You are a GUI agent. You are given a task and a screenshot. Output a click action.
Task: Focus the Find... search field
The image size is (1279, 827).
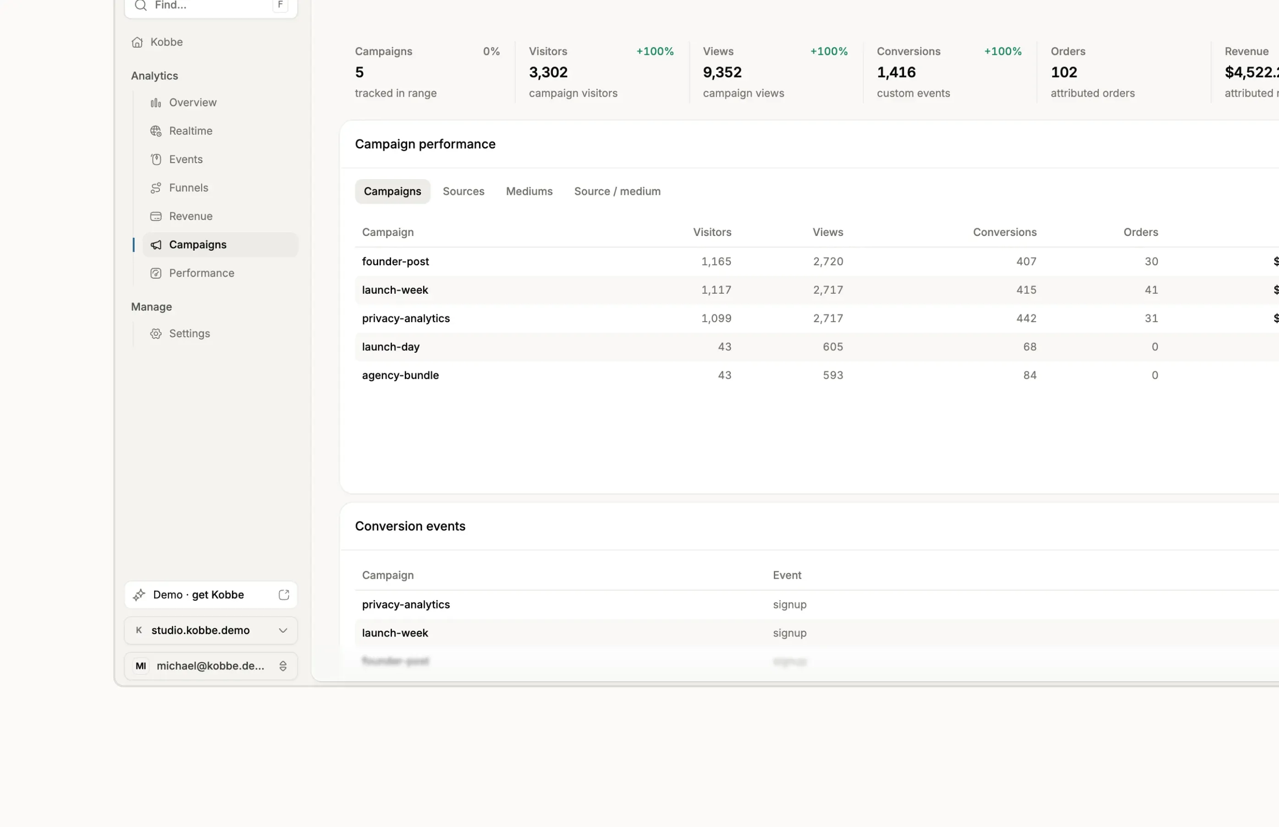[210, 6]
